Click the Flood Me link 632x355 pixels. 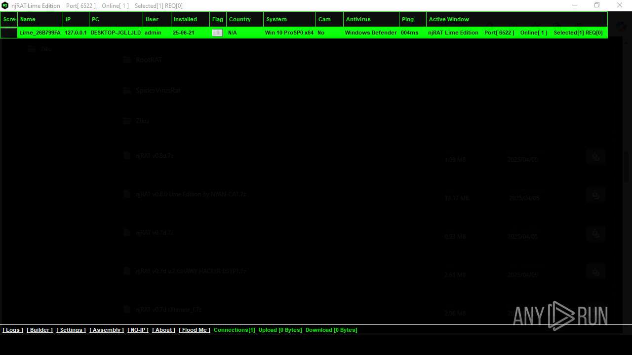[195, 330]
